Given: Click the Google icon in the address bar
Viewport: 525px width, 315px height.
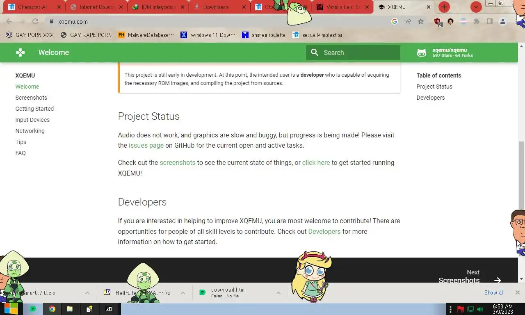Looking at the screenshot, I should click(395, 22).
